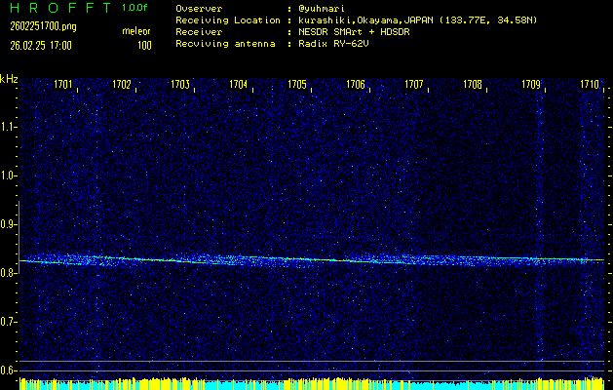Click the 1707 time marker
This screenshot has height=390, width=613.
414,85
